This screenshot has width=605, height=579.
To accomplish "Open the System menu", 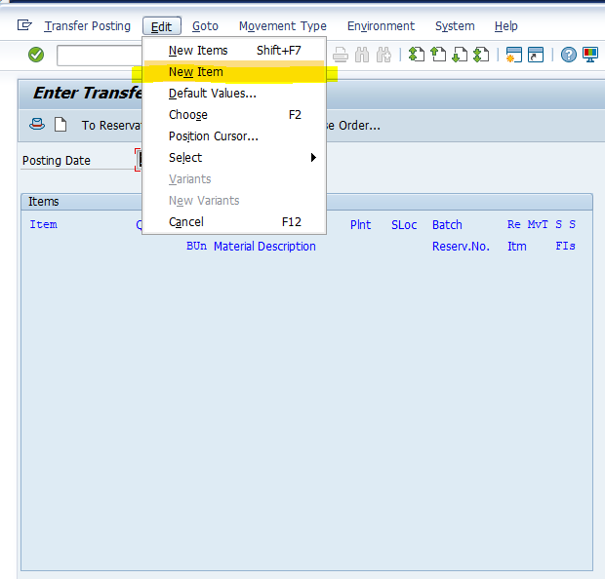I will click(x=455, y=26).
